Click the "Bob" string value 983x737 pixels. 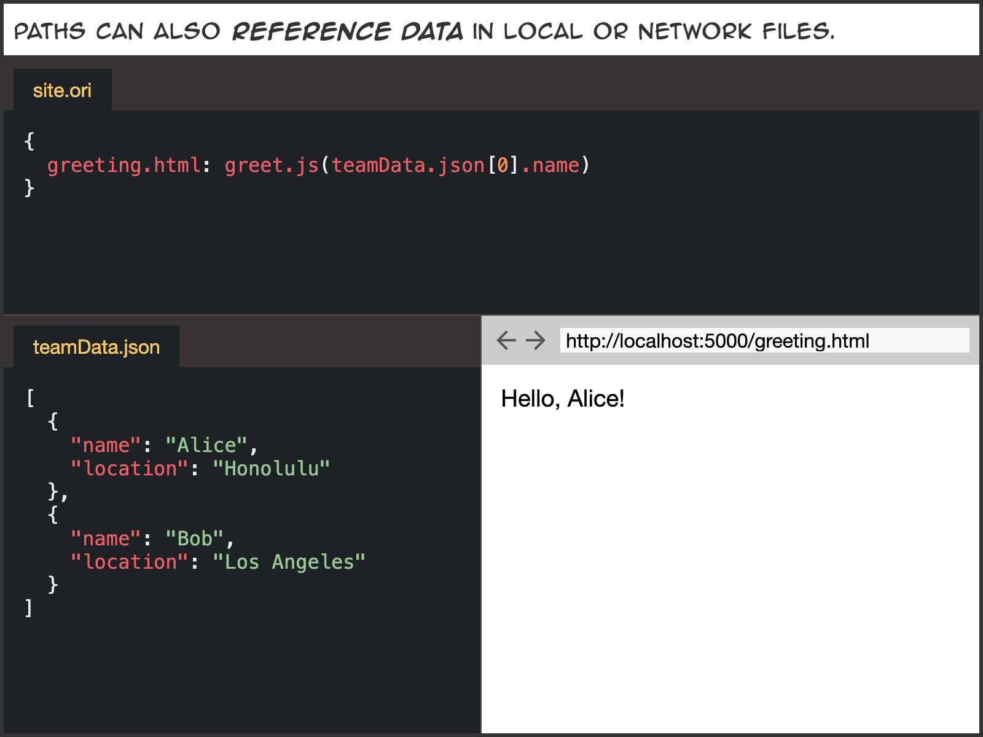194,539
